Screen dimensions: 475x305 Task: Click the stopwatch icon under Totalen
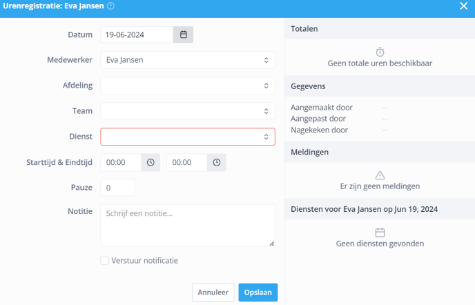pos(380,52)
